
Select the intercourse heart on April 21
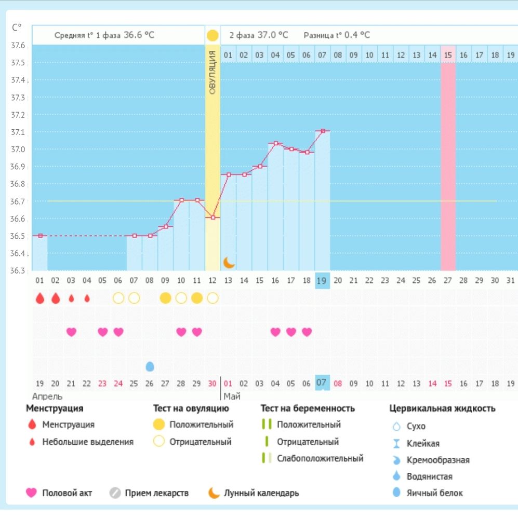(71, 332)
